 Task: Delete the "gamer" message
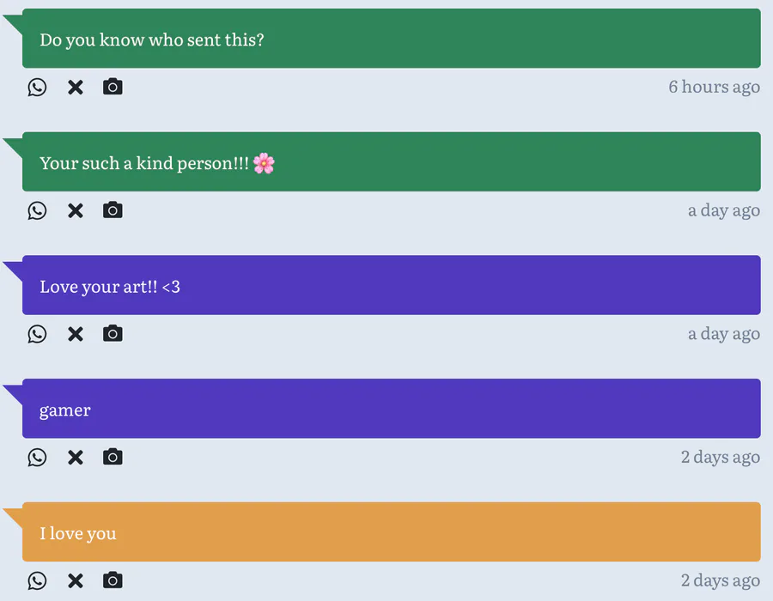(76, 458)
